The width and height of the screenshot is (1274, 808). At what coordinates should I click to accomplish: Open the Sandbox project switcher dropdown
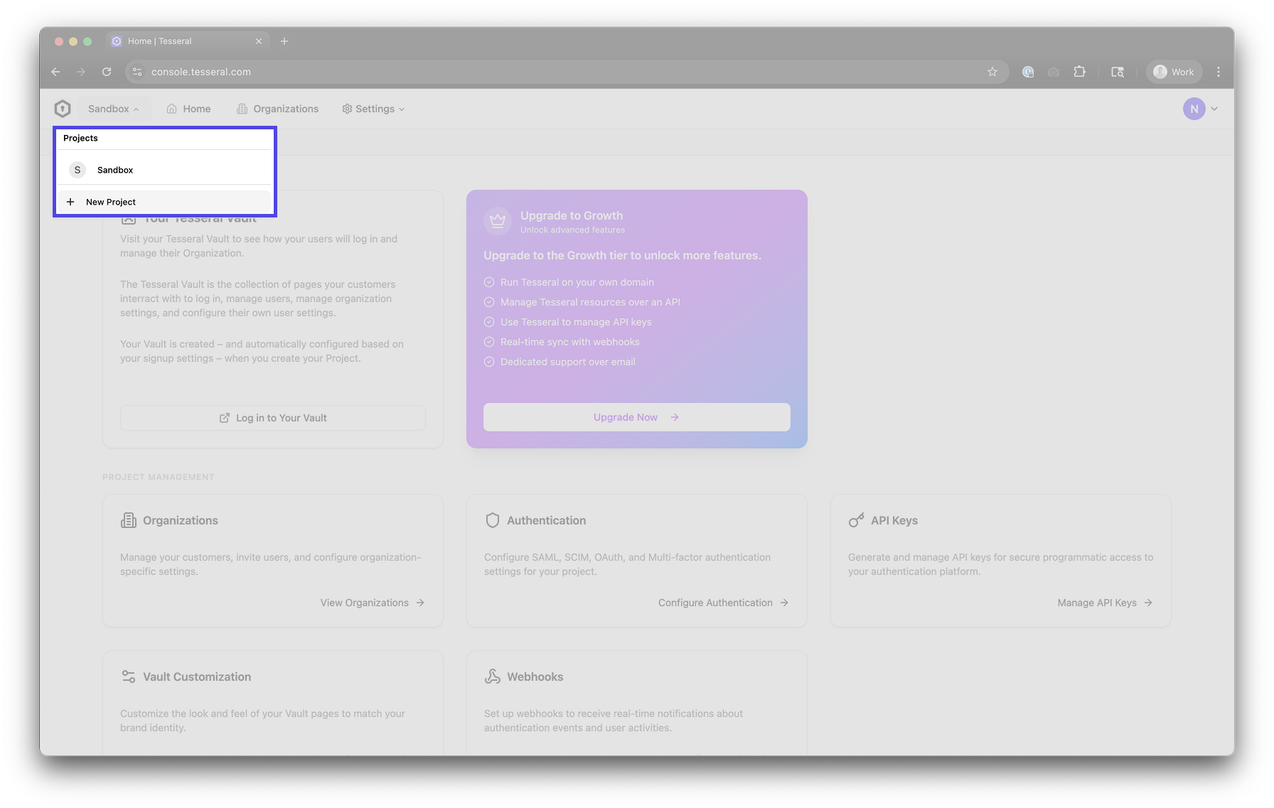click(114, 109)
